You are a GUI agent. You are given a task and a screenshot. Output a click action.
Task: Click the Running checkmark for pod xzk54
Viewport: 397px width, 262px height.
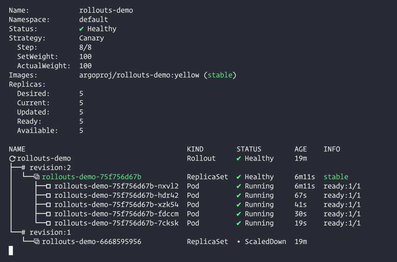(x=239, y=205)
